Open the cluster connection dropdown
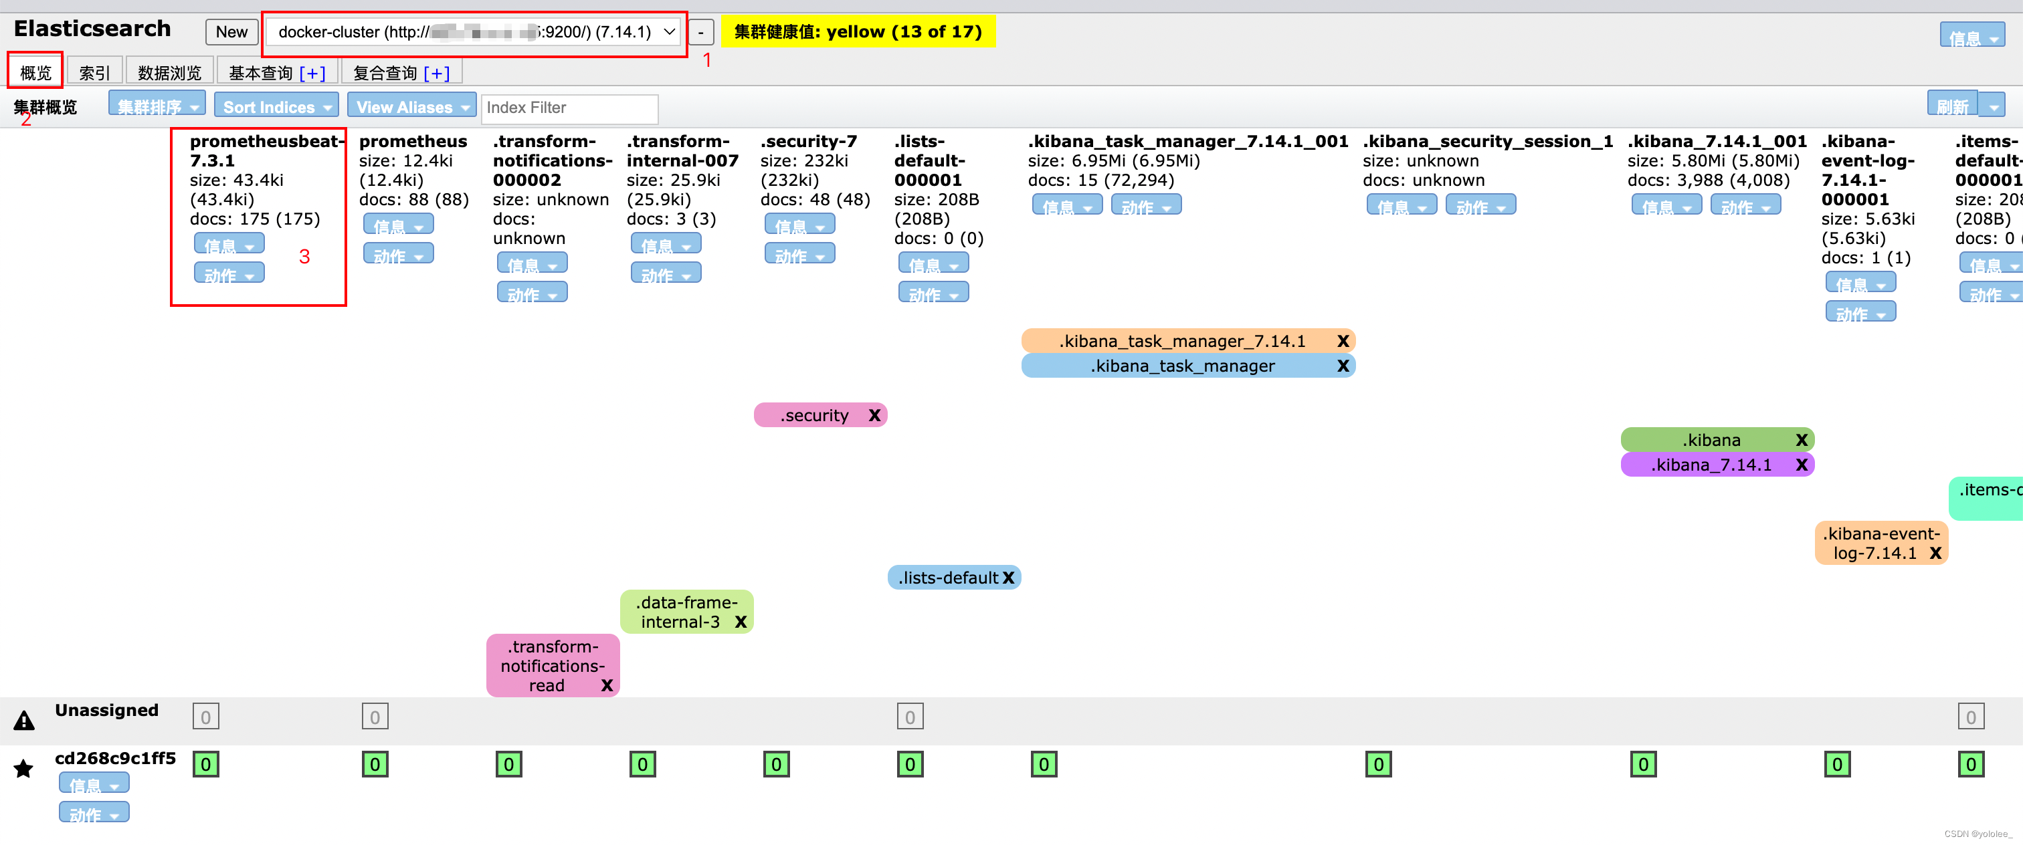Screen dimensions: 2023x845 [474, 32]
